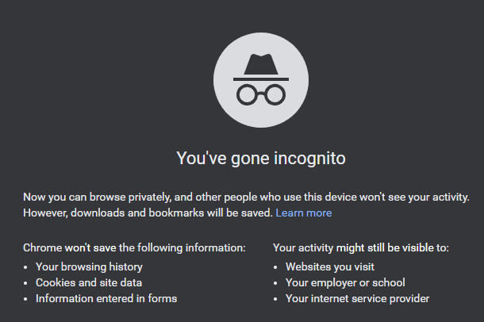Viewport: 484px width, 322px height.
Task: Click the bullet before "Cookies and site data"
Action: [25, 283]
